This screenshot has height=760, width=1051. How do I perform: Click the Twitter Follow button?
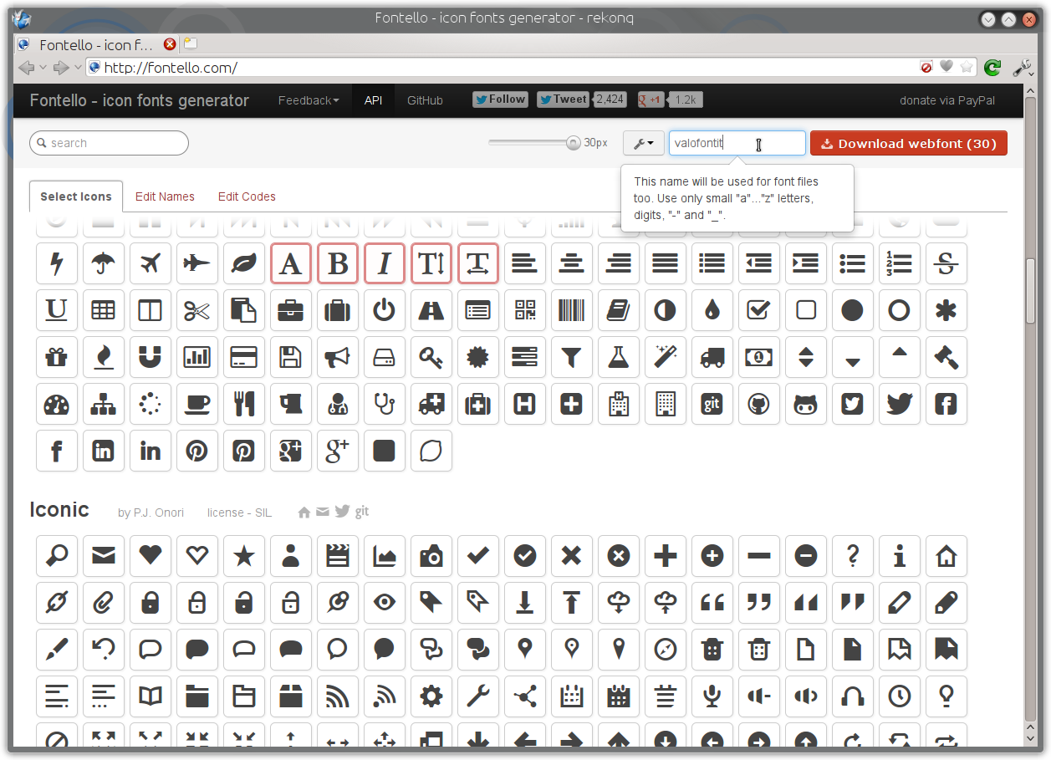pyautogui.click(x=500, y=99)
